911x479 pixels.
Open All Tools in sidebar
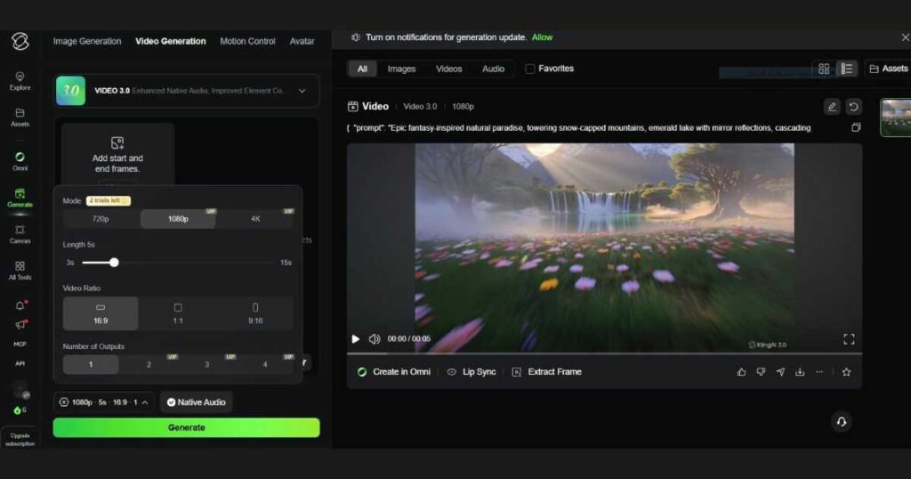(x=20, y=271)
